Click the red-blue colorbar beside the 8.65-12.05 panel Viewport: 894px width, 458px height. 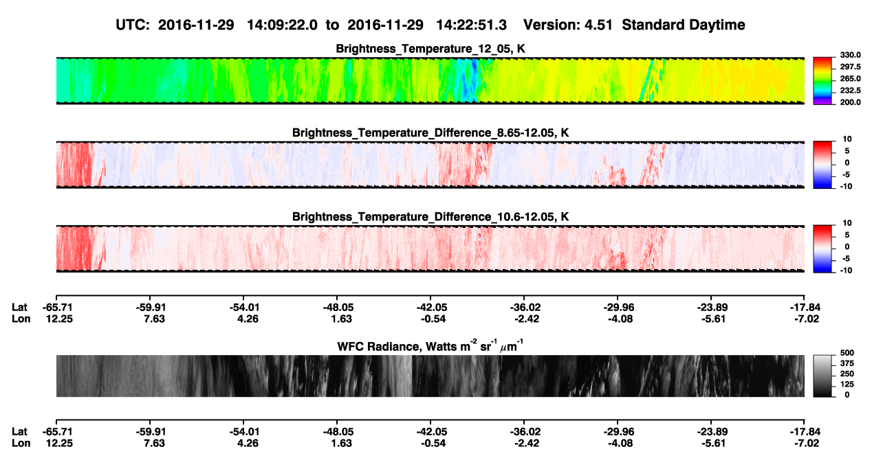(822, 165)
